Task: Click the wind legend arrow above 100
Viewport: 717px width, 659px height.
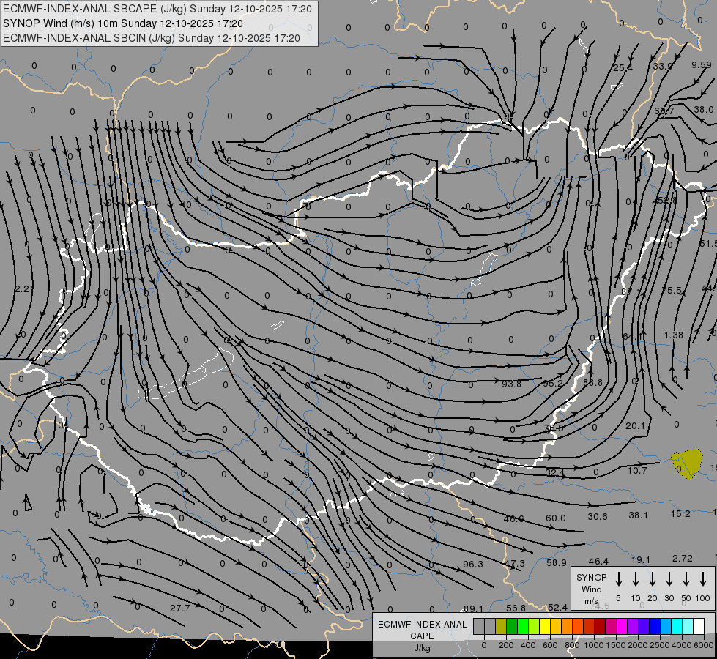Action: point(703,579)
